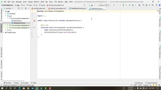Open the SDK Manager icon
This screenshot has height=90, width=161.
click(153, 5)
